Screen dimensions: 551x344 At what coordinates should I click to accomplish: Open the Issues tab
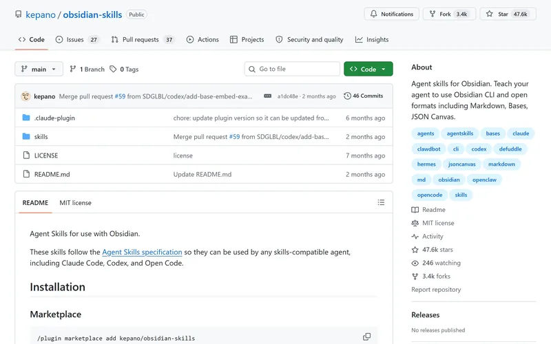pos(77,40)
